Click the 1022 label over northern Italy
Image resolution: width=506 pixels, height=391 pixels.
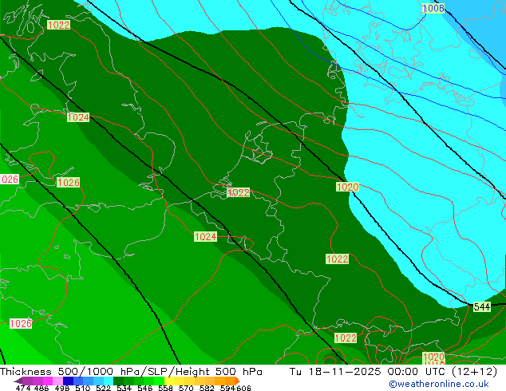click(346, 338)
